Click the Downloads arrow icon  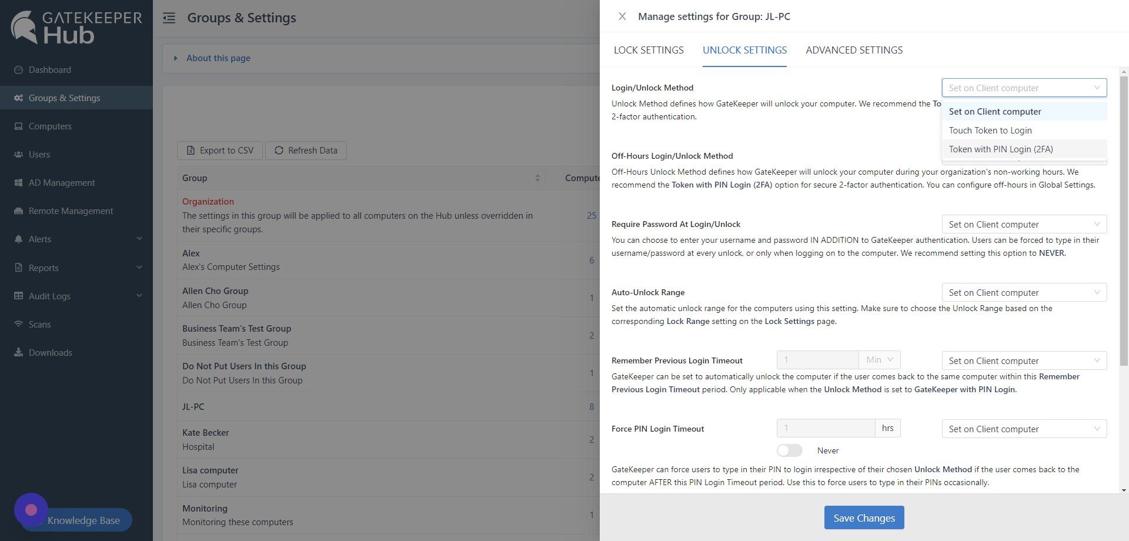click(18, 352)
